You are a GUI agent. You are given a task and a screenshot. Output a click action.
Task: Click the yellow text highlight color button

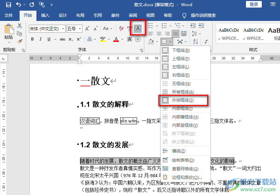tap(102, 39)
